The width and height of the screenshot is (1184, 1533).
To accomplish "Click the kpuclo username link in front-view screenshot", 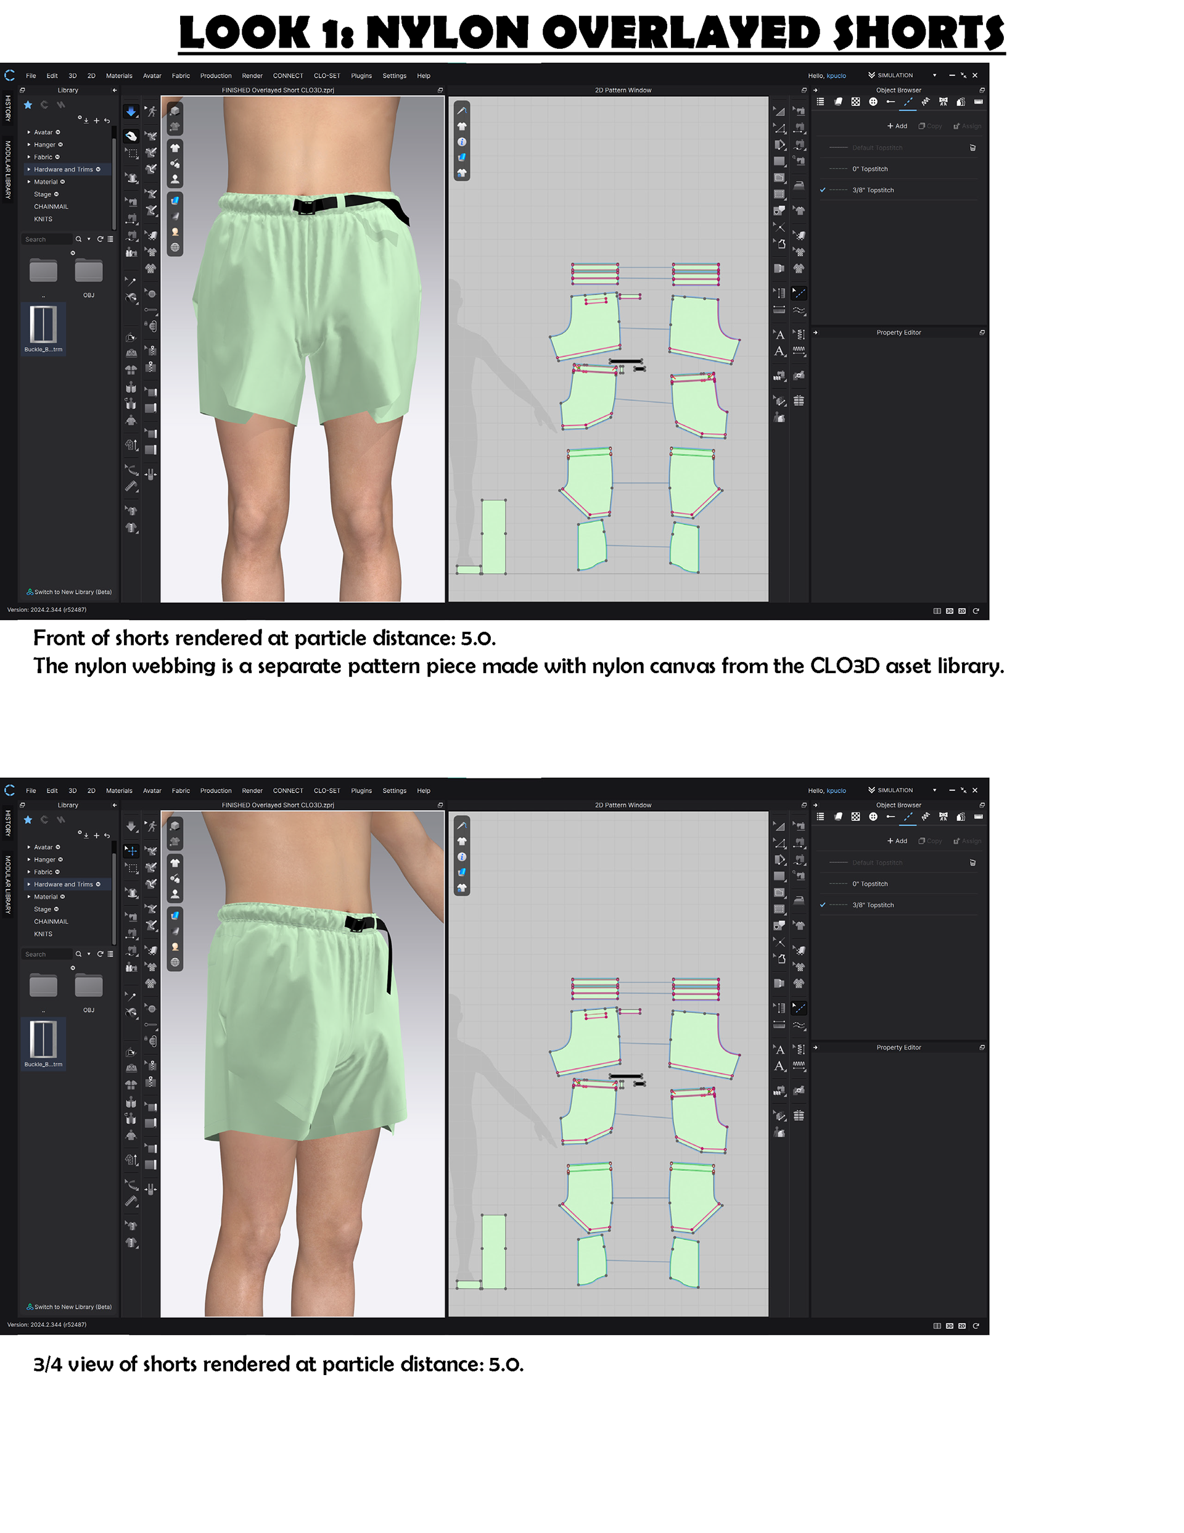I will click(x=836, y=76).
